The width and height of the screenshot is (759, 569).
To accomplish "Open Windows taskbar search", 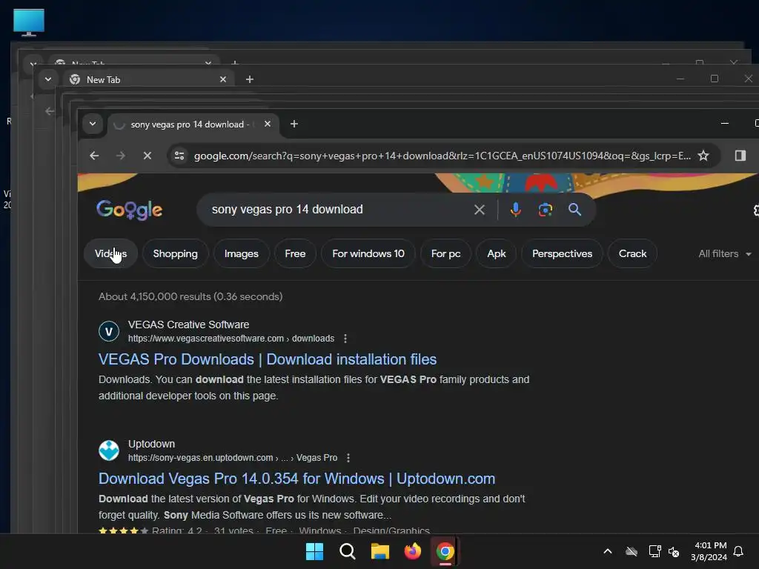I will point(348,551).
